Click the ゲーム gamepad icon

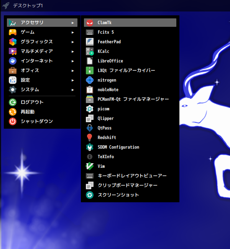13,32
